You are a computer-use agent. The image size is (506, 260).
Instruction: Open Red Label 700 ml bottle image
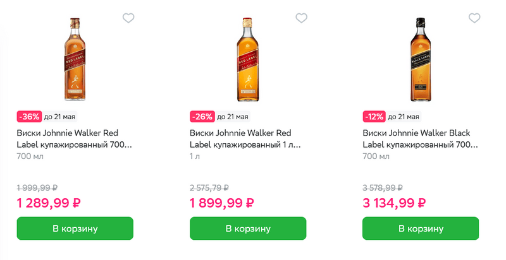[x=75, y=58]
